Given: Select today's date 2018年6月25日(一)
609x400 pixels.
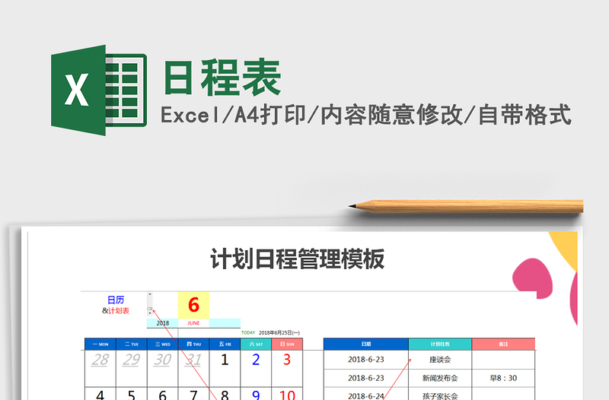Looking at the screenshot, I should click(x=279, y=332).
